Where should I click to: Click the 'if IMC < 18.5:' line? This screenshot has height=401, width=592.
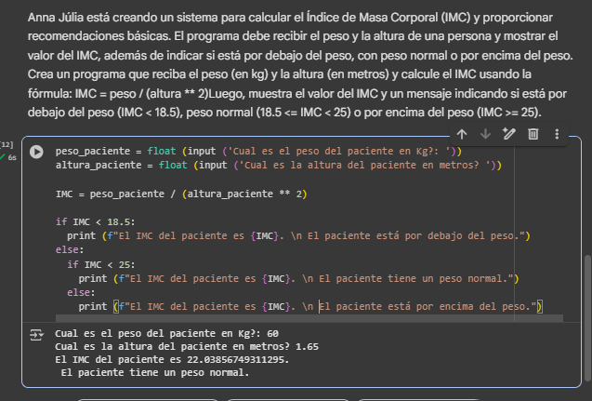coord(95,221)
